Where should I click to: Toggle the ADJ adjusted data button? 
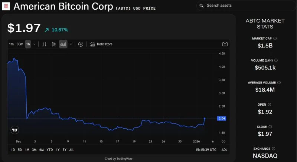coord(224,150)
